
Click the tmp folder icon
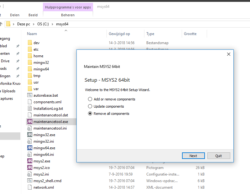(x=30, y=75)
